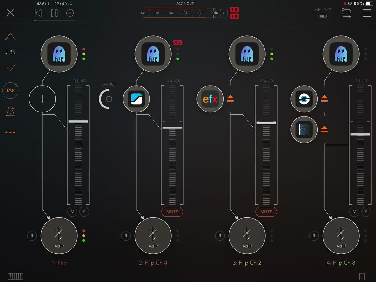Start recording with the red record button

[x=70, y=13]
